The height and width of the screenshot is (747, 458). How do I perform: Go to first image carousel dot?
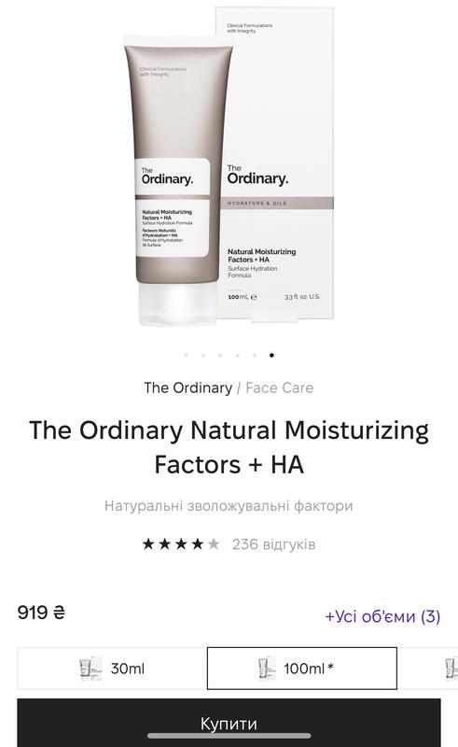(x=187, y=355)
